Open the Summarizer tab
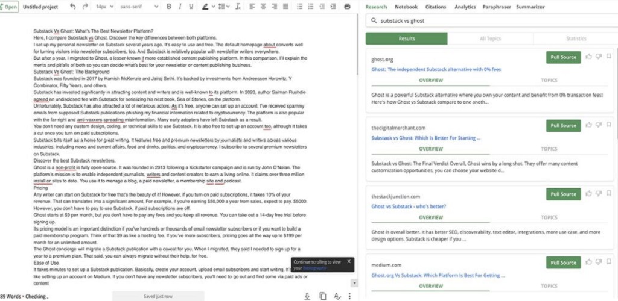Screen dimensions: 618x301 [530, 7]
